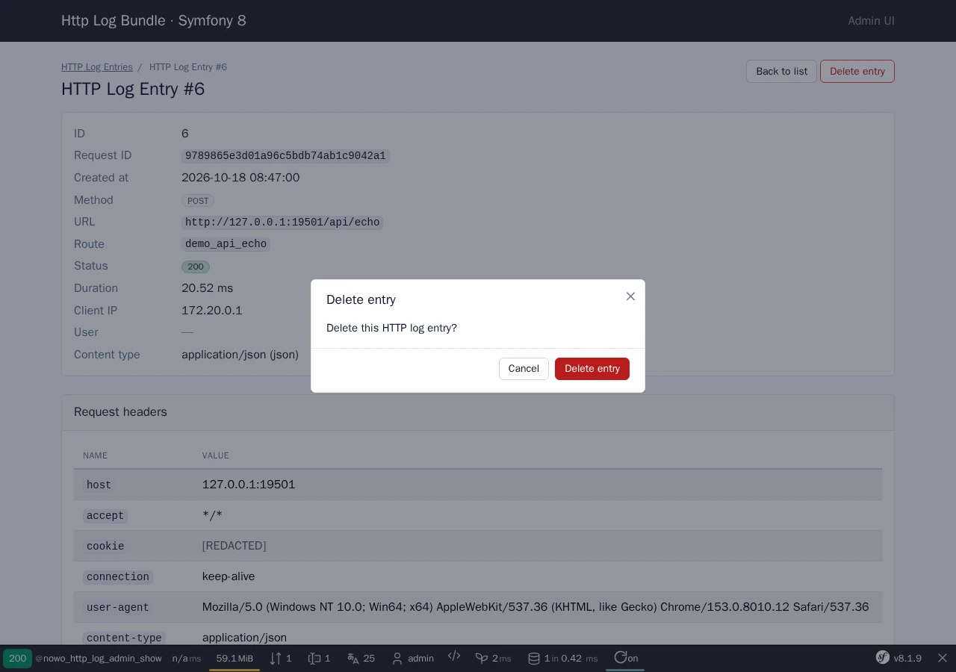Viewport: 956px width, 672px height.
Task: Click the code brackets icon in debug toolbar
Action: tap(454, 656)
